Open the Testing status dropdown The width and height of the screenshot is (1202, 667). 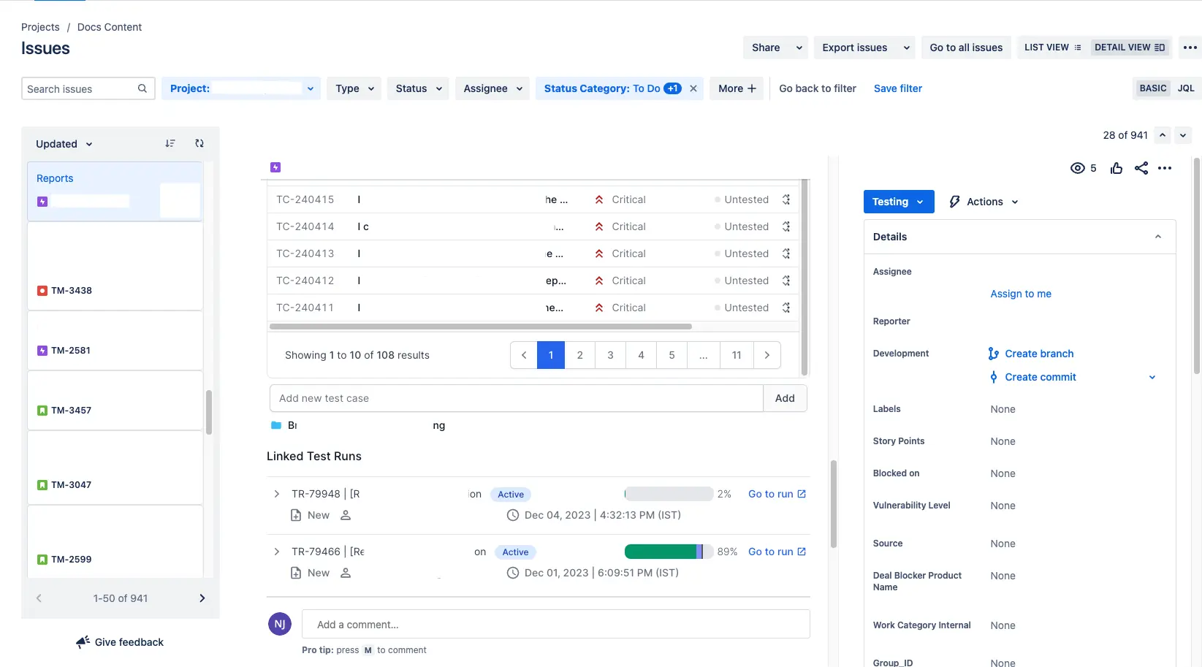point(898,202)
